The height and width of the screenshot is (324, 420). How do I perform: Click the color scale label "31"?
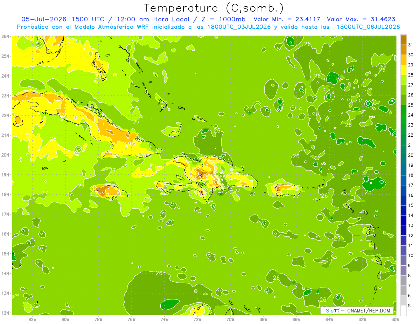pyautogui.click(x=411, y=45)
